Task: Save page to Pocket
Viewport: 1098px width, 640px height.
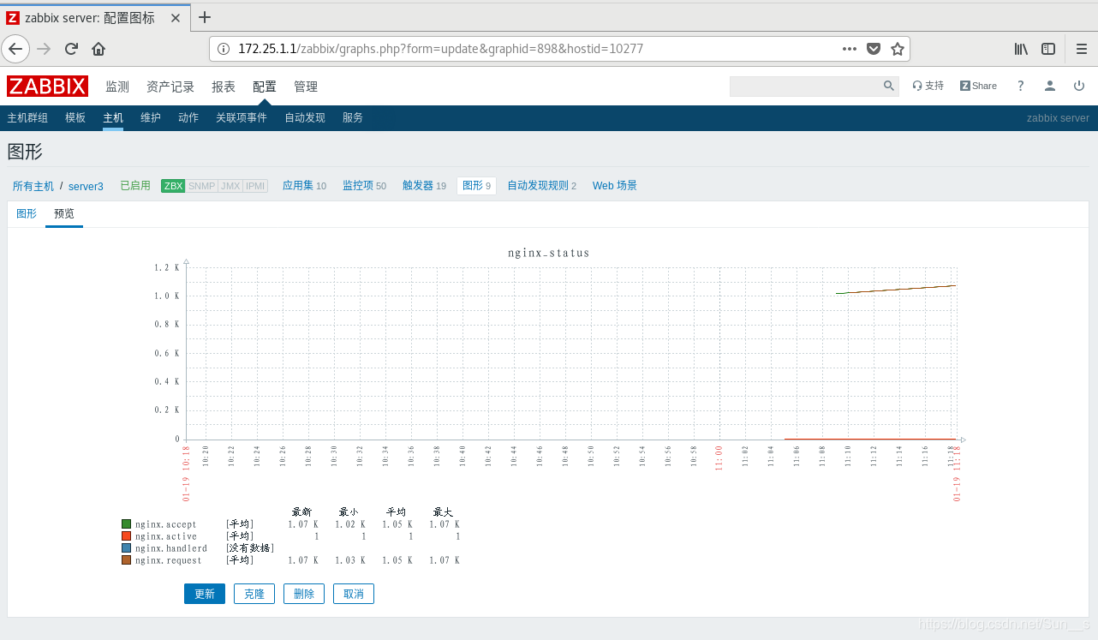Action: (874, 49)
